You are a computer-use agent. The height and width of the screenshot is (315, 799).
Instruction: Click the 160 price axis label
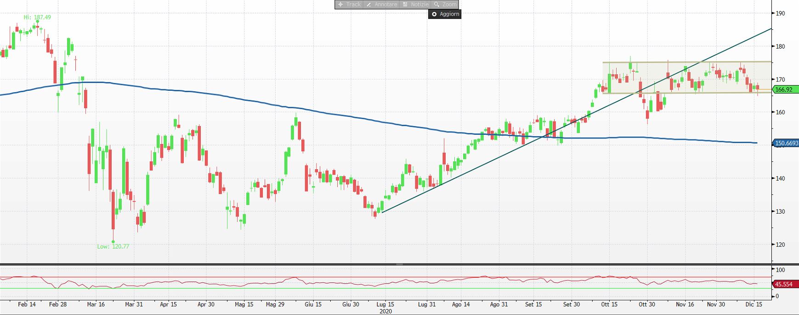780,112
